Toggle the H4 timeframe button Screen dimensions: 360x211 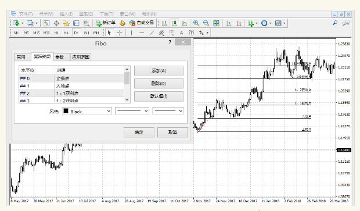click(x=66, y=33)
